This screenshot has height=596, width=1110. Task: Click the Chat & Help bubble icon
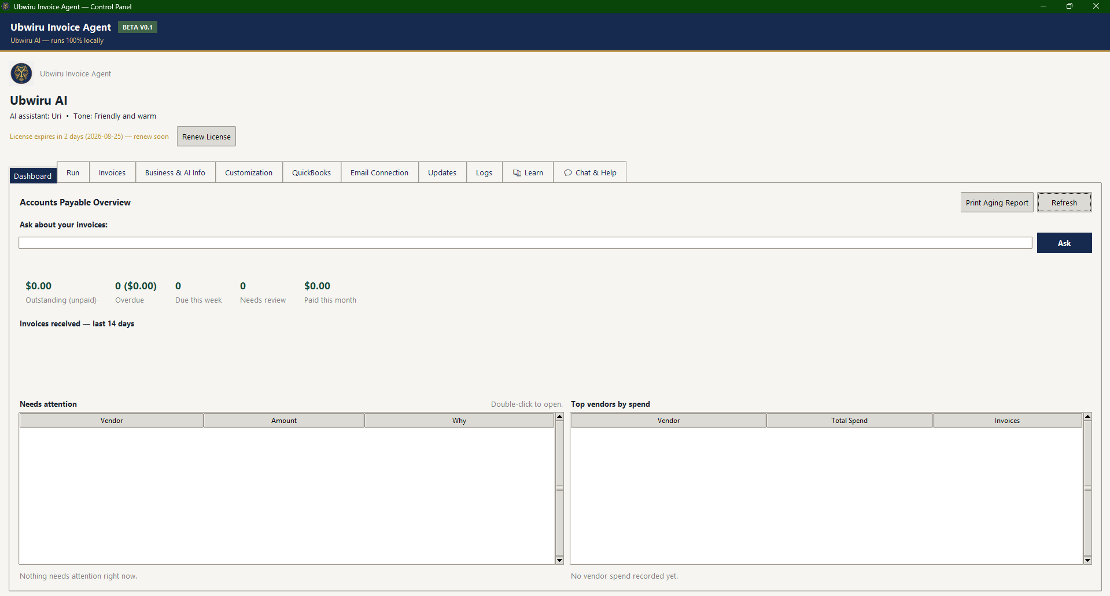(x=568, y=173)
